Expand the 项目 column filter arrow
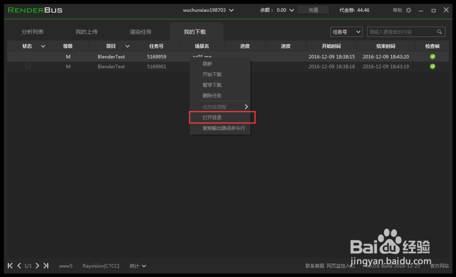The height and width of the screenshot is (277, 456). [x=127, y=46]
